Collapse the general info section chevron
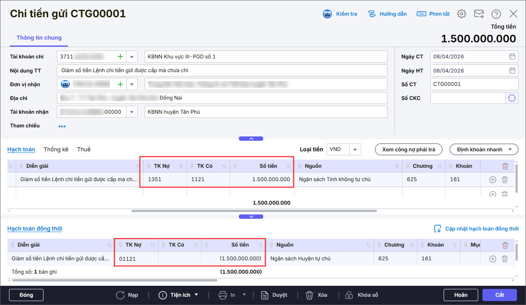 coord(251,138)
